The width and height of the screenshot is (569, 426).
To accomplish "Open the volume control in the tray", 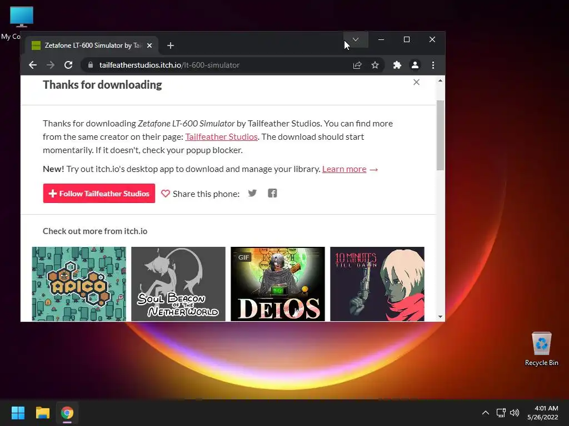I will 515,413.
